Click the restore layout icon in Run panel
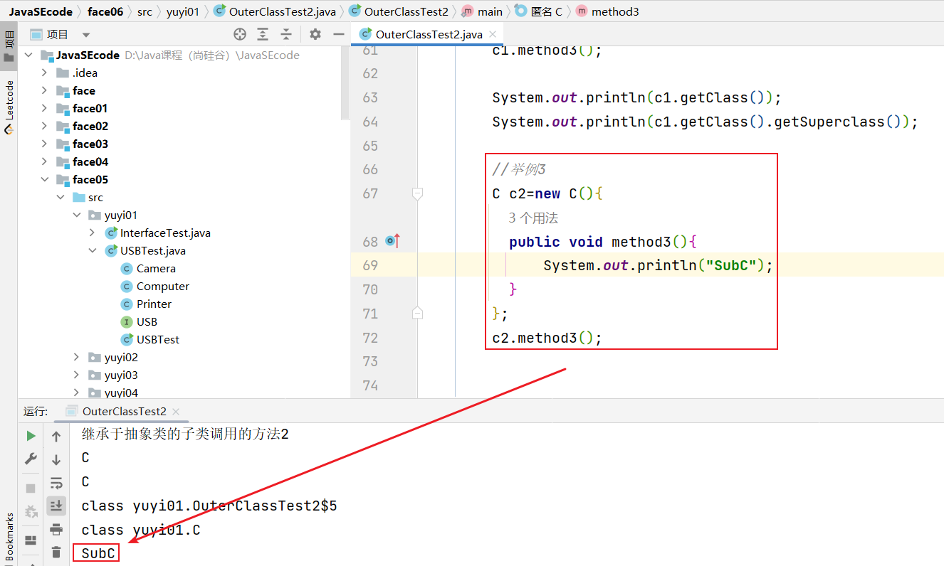The width and height of the screenshot is (944, 566). [x=31, y=540]
